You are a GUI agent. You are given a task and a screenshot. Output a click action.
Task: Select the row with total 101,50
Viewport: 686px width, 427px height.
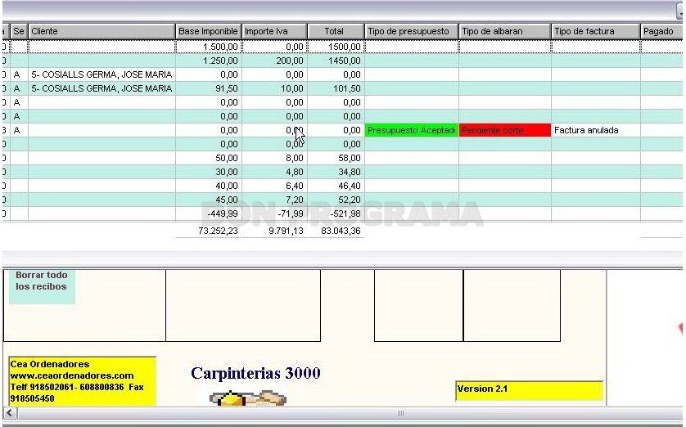(342, 88)
